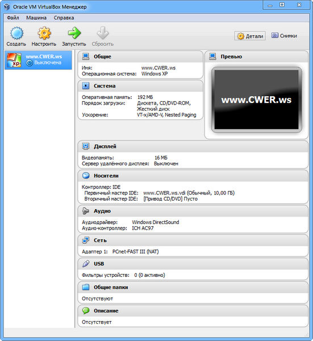
Task: Open the Система section header link
Action: coord(105,86)
